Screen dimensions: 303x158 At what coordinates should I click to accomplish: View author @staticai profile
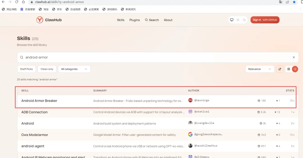click(202, 112)
